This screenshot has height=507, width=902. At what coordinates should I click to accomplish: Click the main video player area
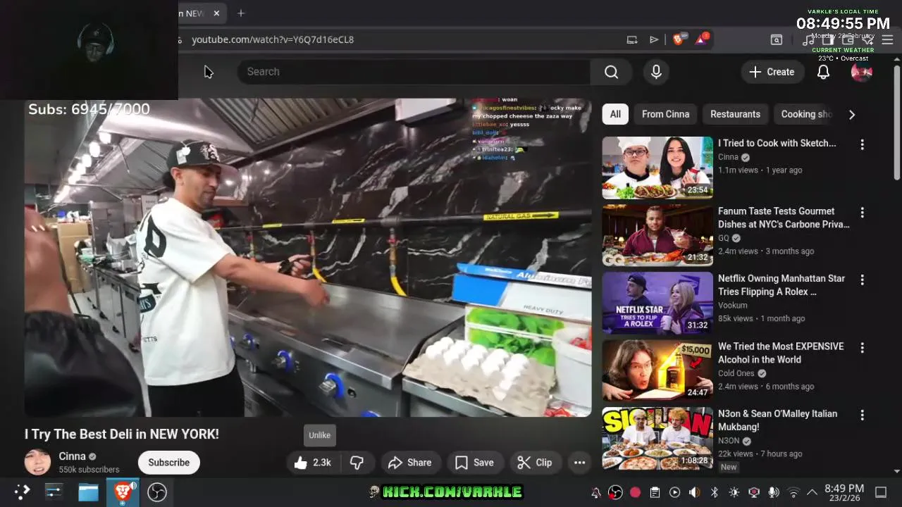coord(308,258)
